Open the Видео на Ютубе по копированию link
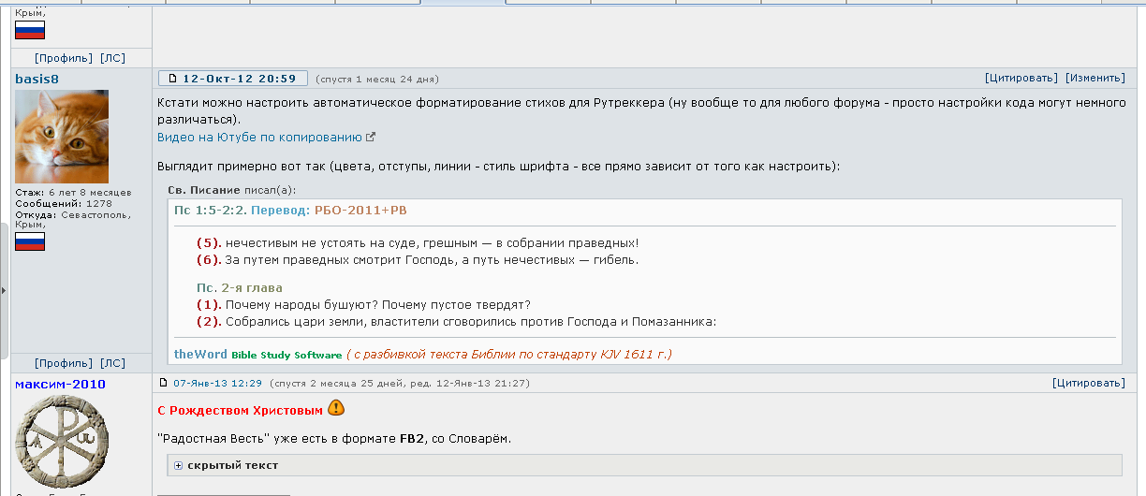This screenshot has width=1146, height=496. pos(259,137)
